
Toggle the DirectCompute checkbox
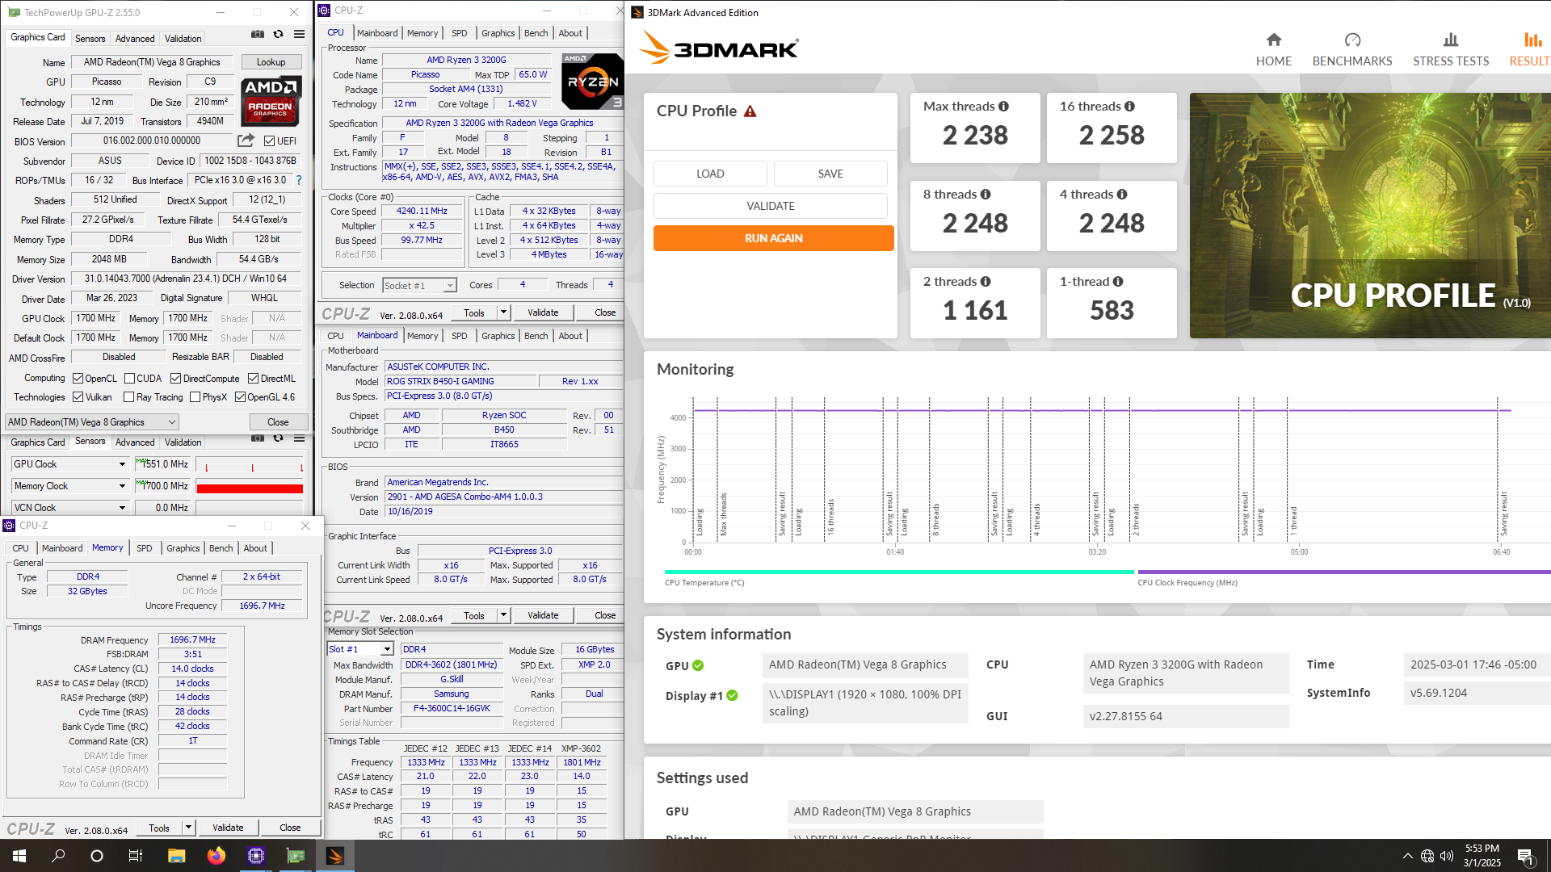[x=176, y=379]
